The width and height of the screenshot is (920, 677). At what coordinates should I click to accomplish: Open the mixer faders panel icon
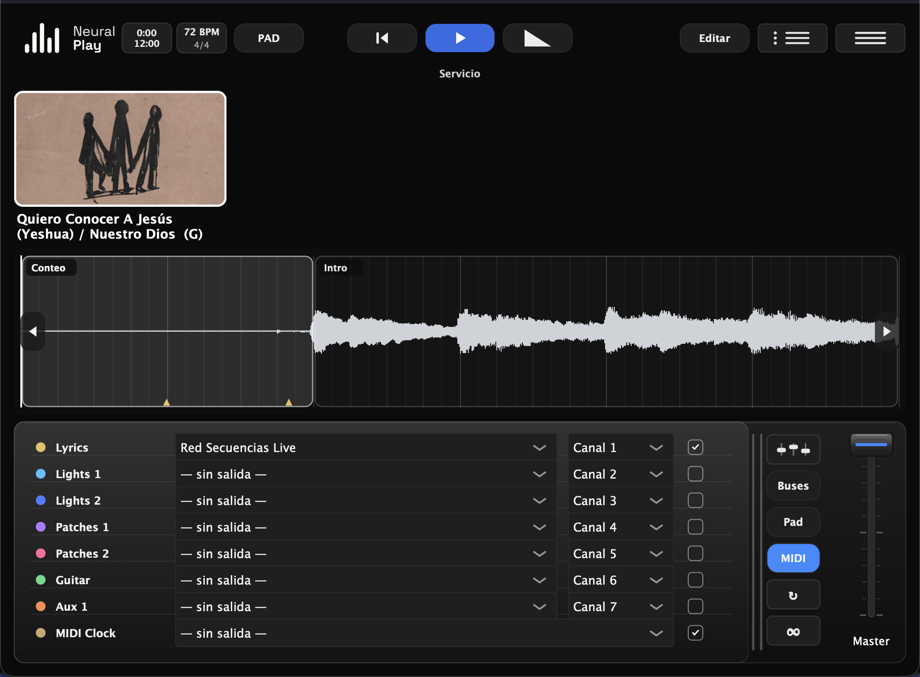(x=793, y=450)
